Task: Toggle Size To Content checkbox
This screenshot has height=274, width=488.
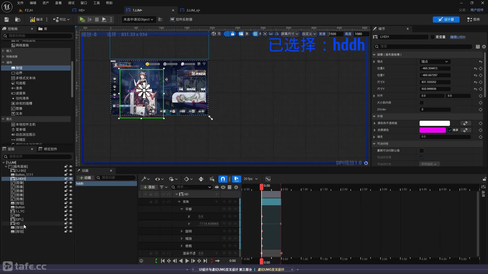Action: (422, 103)
